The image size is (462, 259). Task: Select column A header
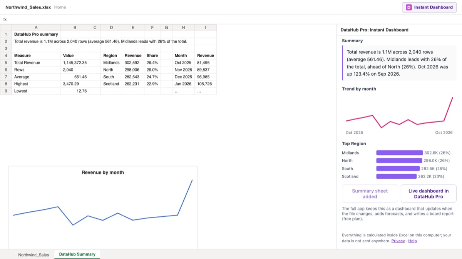[x=36, y=28]
